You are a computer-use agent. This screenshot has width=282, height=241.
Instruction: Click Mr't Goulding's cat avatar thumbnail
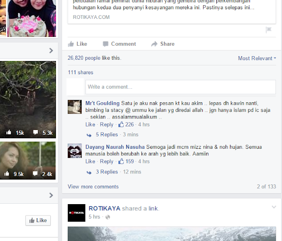tap(74, 107)
